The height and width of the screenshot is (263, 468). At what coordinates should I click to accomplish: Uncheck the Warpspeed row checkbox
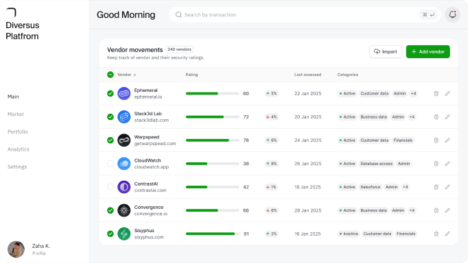click(x=110, y=140)
